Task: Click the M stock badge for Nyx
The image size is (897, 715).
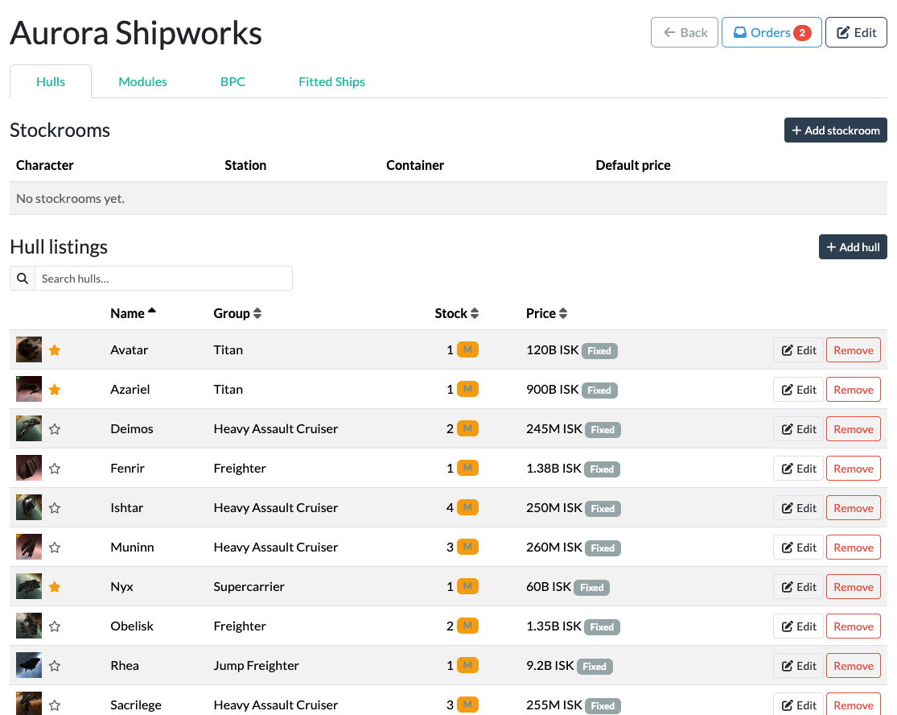Action: click(x=467, y=586)
